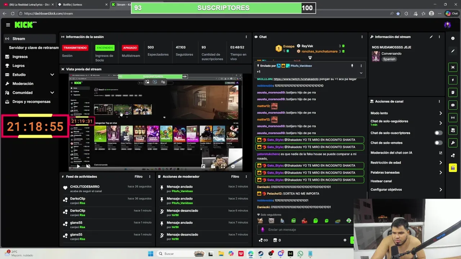
Task: Open Steam from the taskbar
Action: (260, 254)
